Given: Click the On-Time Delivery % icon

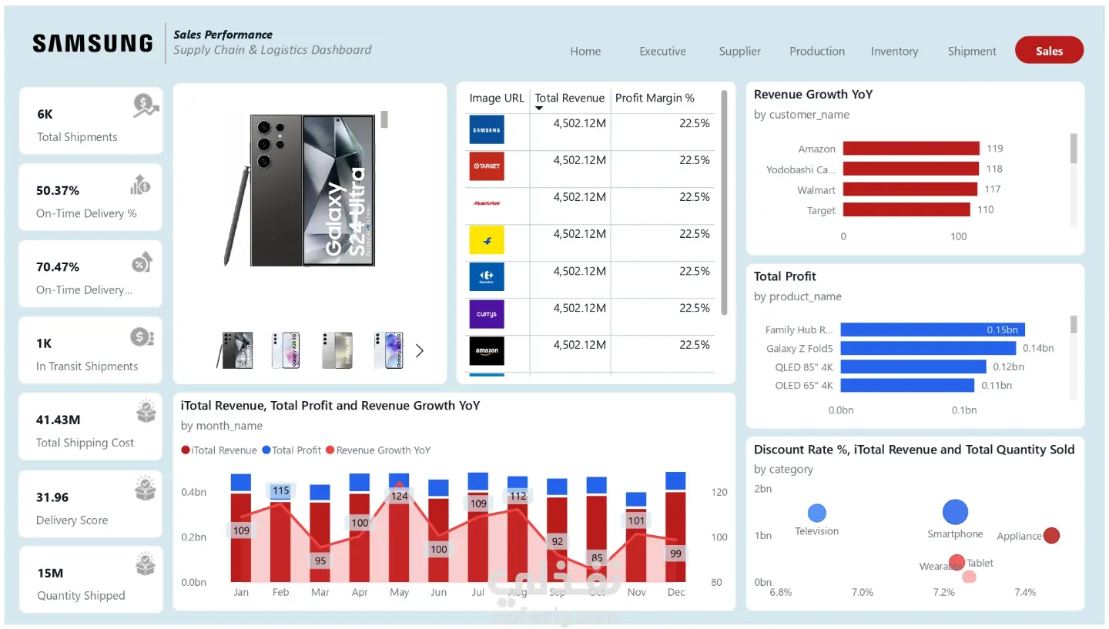Looking at the screenshot, I should tap(141, 184).
